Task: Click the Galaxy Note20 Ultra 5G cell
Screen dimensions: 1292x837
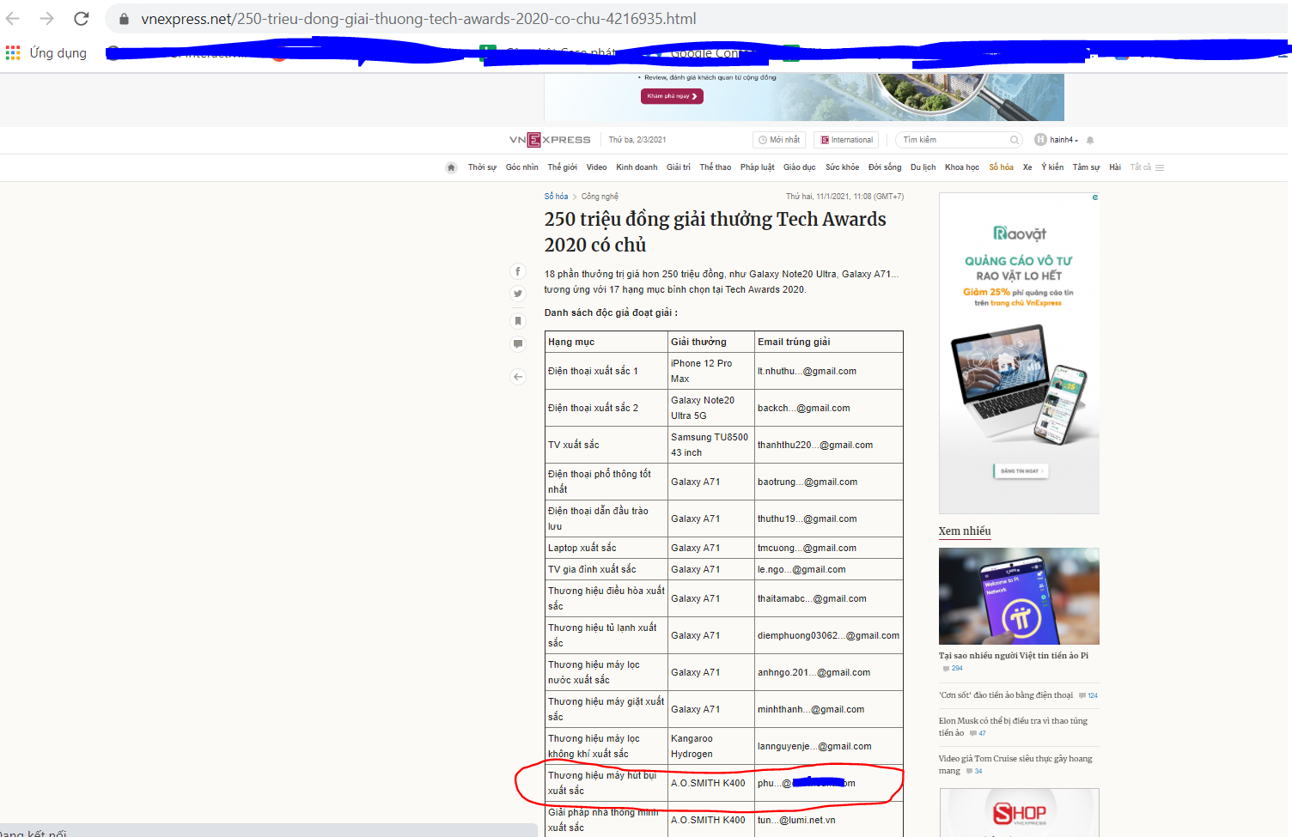Action: point(710,408)
